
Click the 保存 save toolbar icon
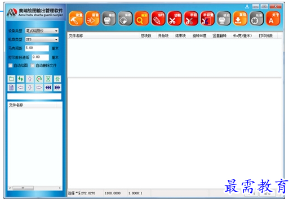click(125, 19)
